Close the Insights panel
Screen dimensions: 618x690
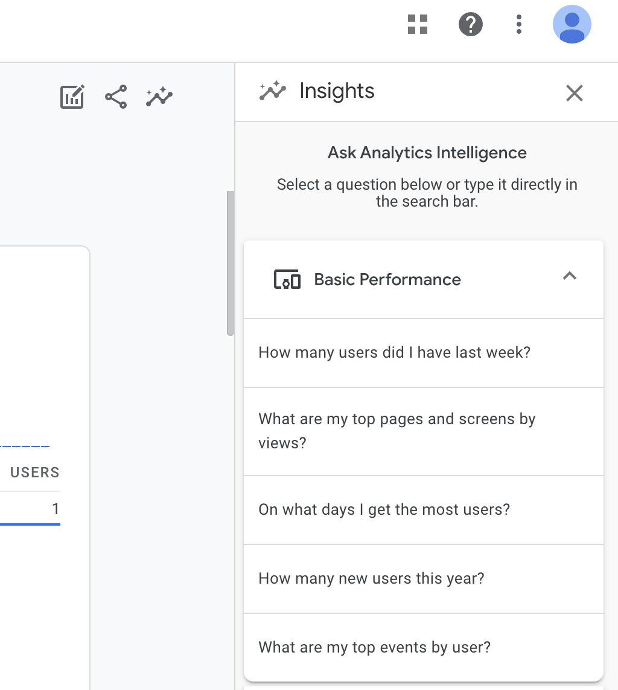[x=574, y=93]
